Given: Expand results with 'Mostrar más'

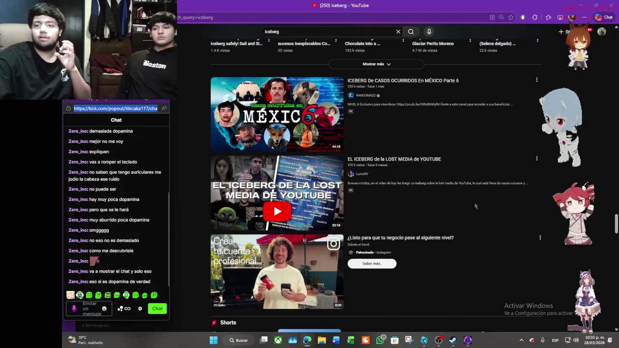Looking at the screenshot, I should click(x=376, y=64).
